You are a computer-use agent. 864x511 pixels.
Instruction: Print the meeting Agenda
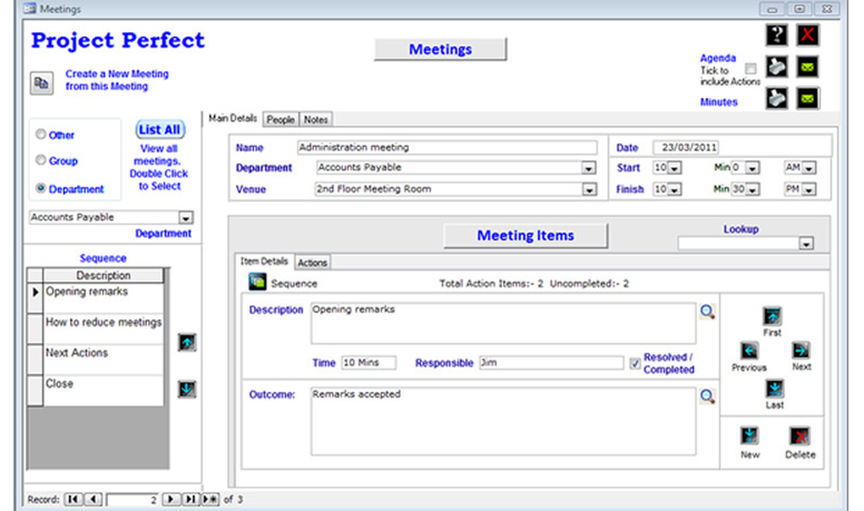775,67
